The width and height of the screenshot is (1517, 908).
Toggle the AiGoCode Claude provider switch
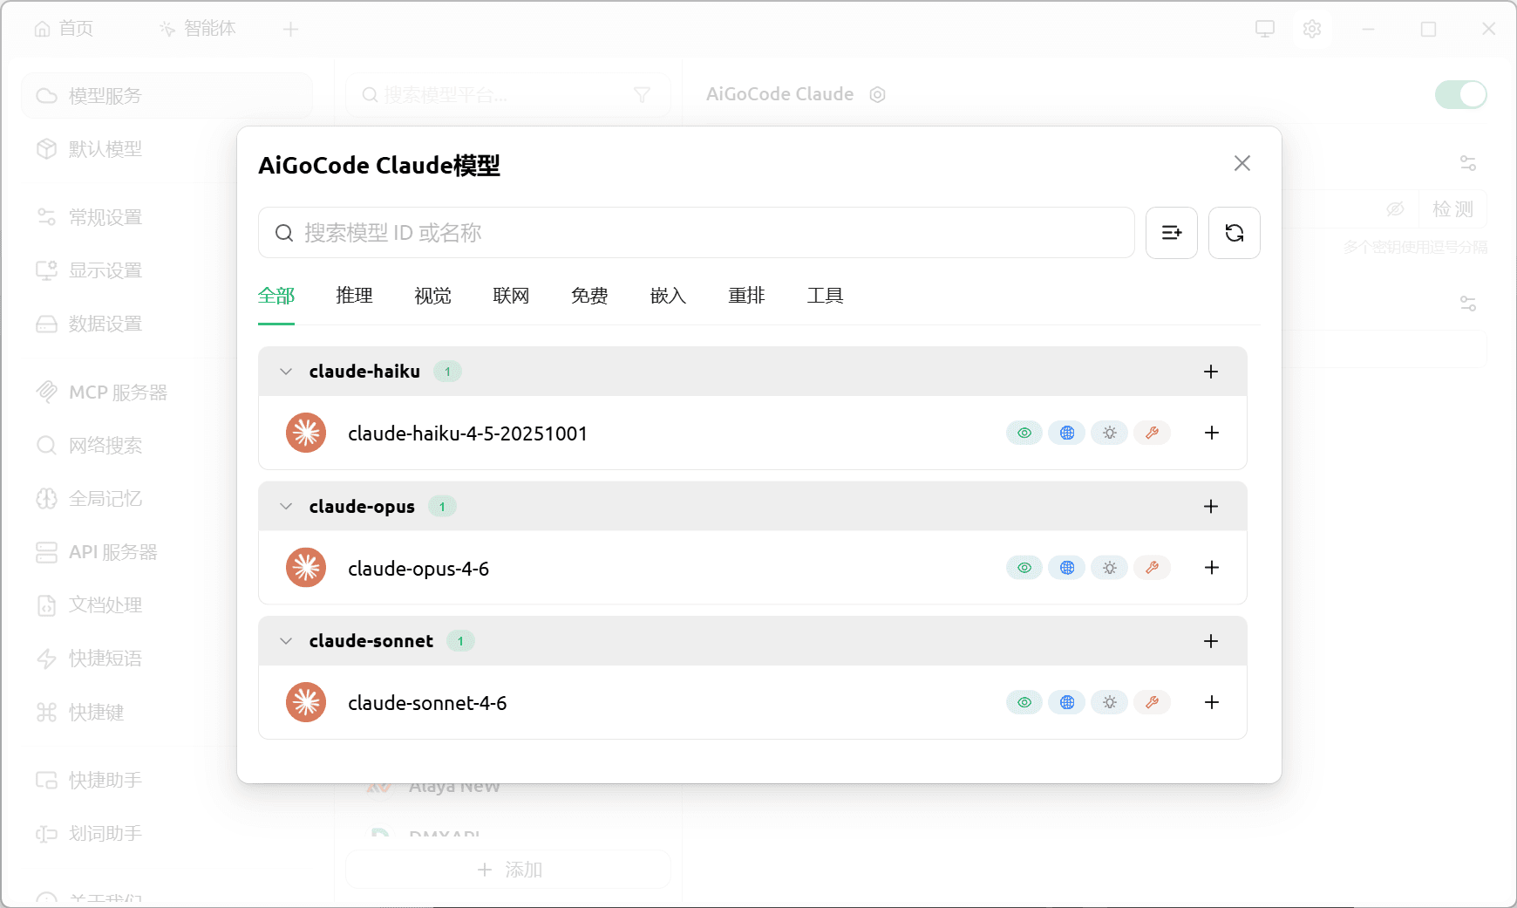pyautogui.click(x=1461, y=94)
